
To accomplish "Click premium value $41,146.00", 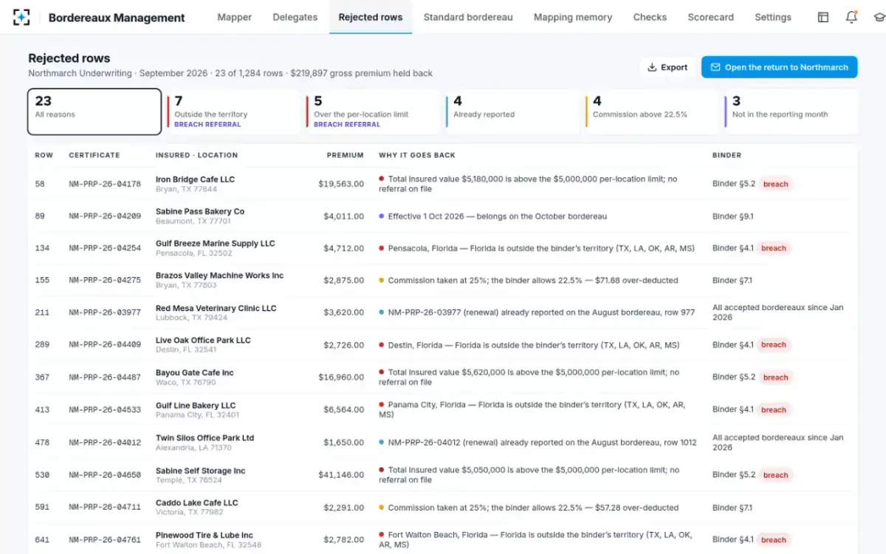I will click(x=341, y=475).
